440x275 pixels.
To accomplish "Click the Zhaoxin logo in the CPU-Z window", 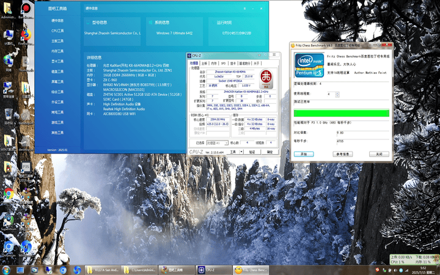I will 266,79.
